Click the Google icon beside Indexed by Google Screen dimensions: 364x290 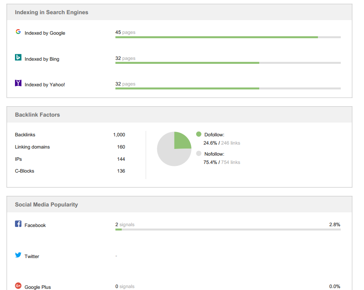(x=18, y=31)
